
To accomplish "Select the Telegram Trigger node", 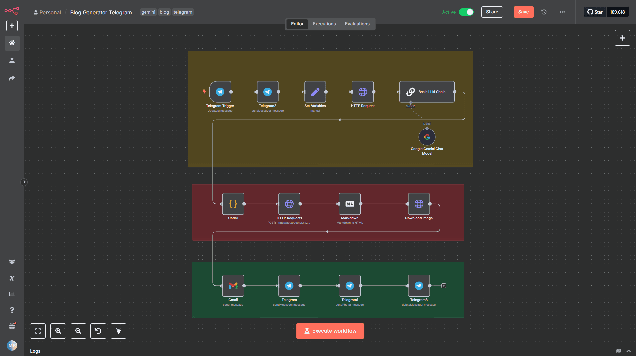I will pos(220,92).
